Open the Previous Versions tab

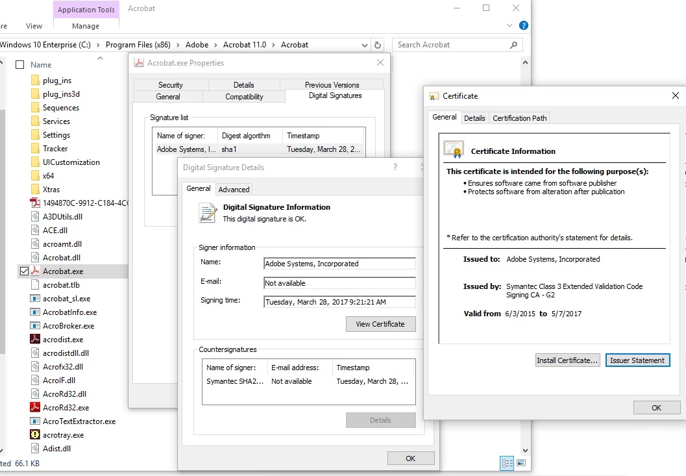[x=332, y=85]
